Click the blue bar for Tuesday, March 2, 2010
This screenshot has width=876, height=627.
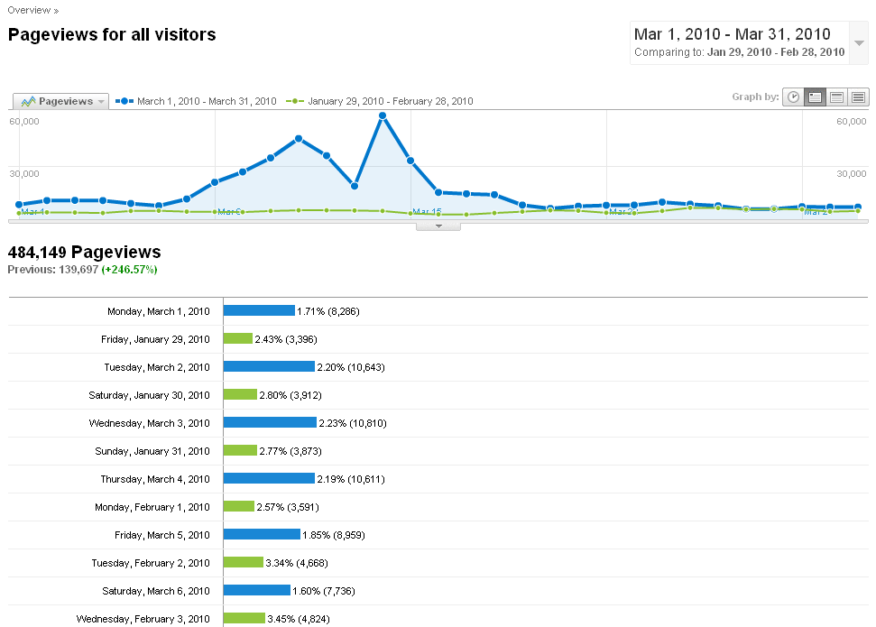pos(269,366)
